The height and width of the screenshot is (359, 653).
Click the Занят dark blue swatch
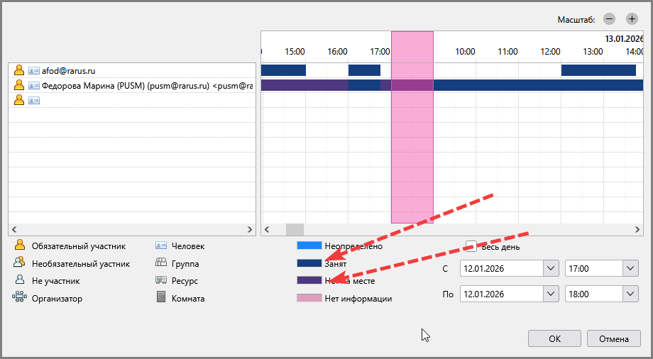pos(309,263)
